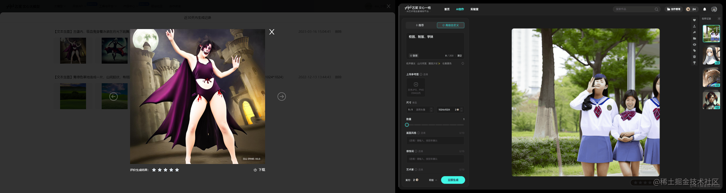Click the 飞桨 文心一格 logo
Image resolution: width=726 pixels, height=193 pixels.
click(x=418, y=9)
